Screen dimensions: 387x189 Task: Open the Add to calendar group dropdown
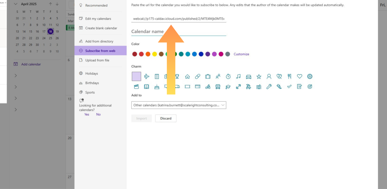(179, 105)
